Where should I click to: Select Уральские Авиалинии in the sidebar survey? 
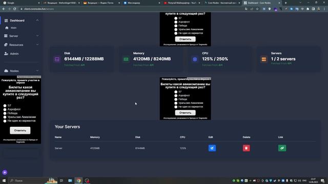5,117
